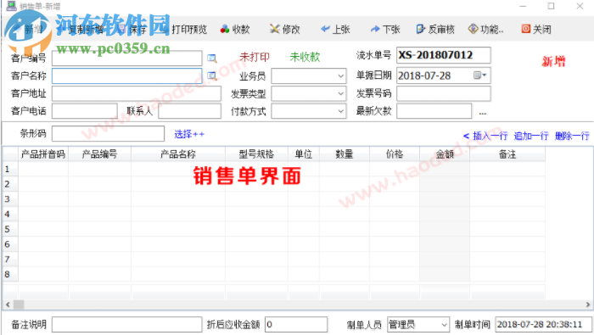Select grid row 3 header
The image size is (594, 335).
[10, 198]
